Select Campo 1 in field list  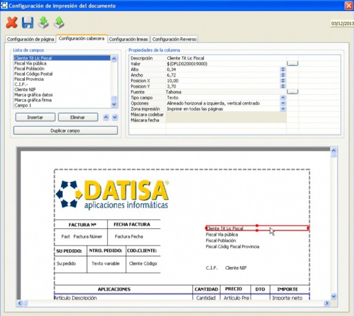[x=62, y=105]
